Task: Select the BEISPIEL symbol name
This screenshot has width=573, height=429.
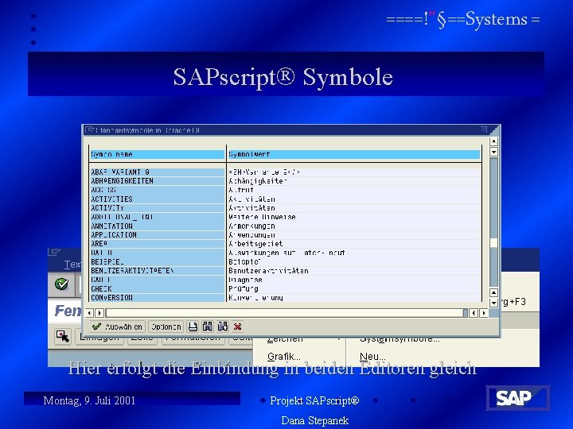Action: coord(157,262)
